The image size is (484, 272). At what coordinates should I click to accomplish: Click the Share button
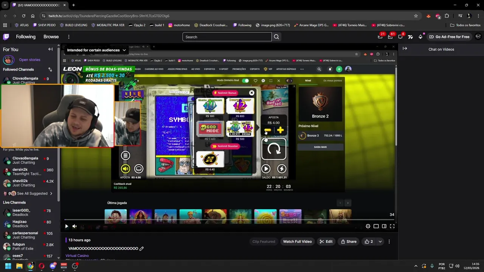pos(348,241)
